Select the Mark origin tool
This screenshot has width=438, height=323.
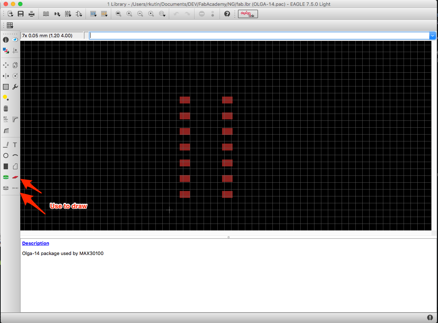tap(15, 51)
